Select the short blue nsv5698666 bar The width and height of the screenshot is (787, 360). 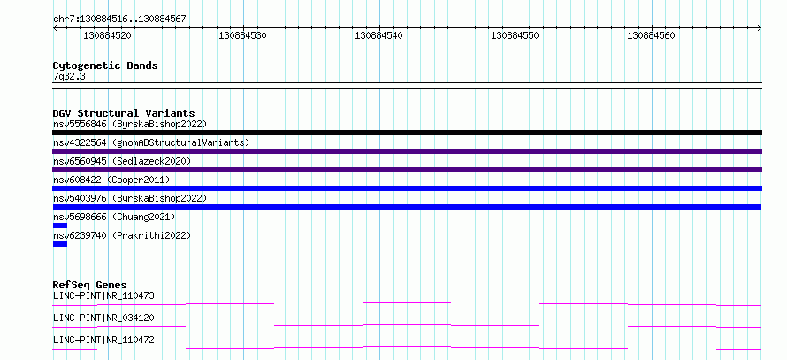(x=60, y=226)
